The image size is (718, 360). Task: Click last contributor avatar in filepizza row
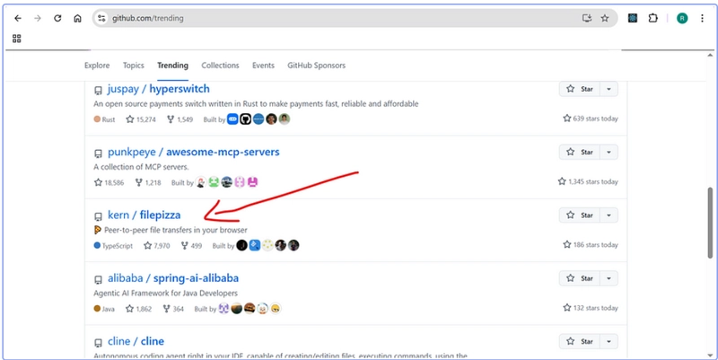coord(293,245)
